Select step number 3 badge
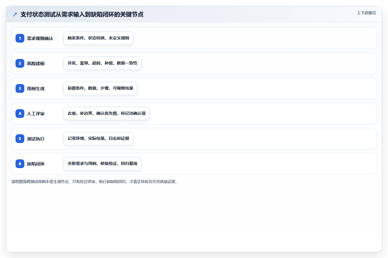Image resolution: width=388 pixels, height=258 pixels. tap(20, 88)
